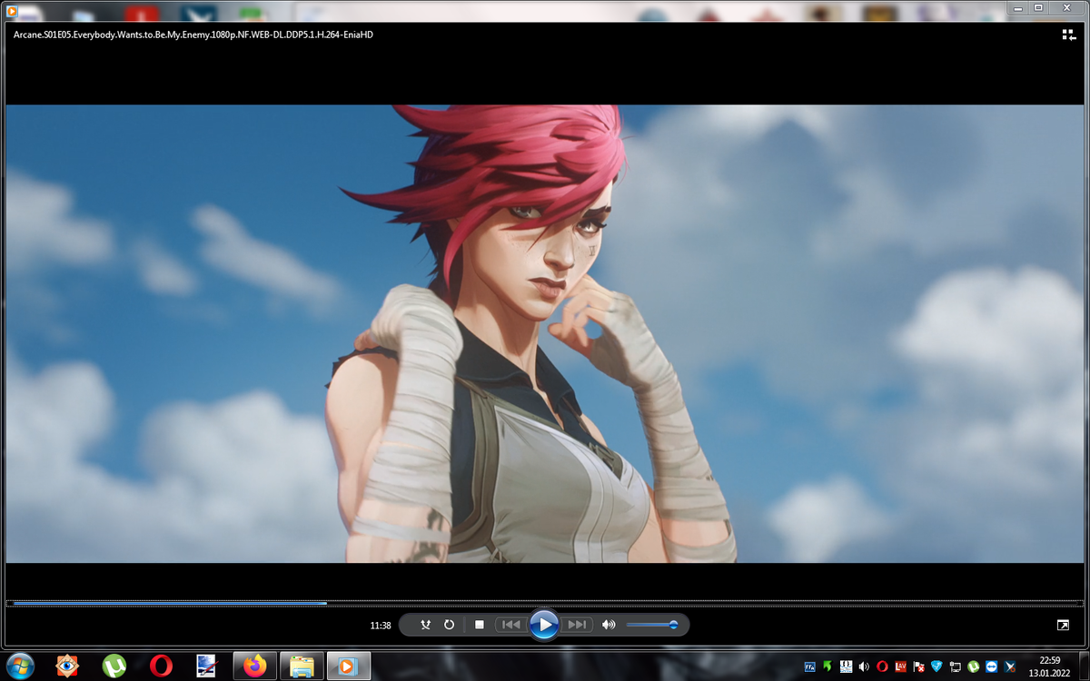Close the Media Player window

pyautogui.click(x=1068, y=7)
